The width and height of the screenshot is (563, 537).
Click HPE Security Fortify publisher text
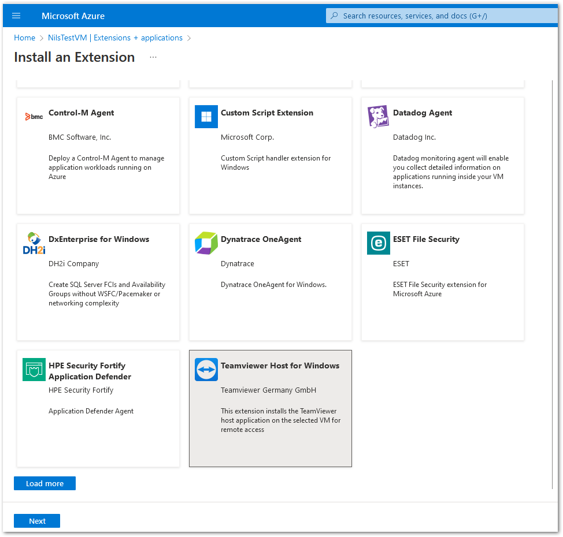(x=81, y=390)
